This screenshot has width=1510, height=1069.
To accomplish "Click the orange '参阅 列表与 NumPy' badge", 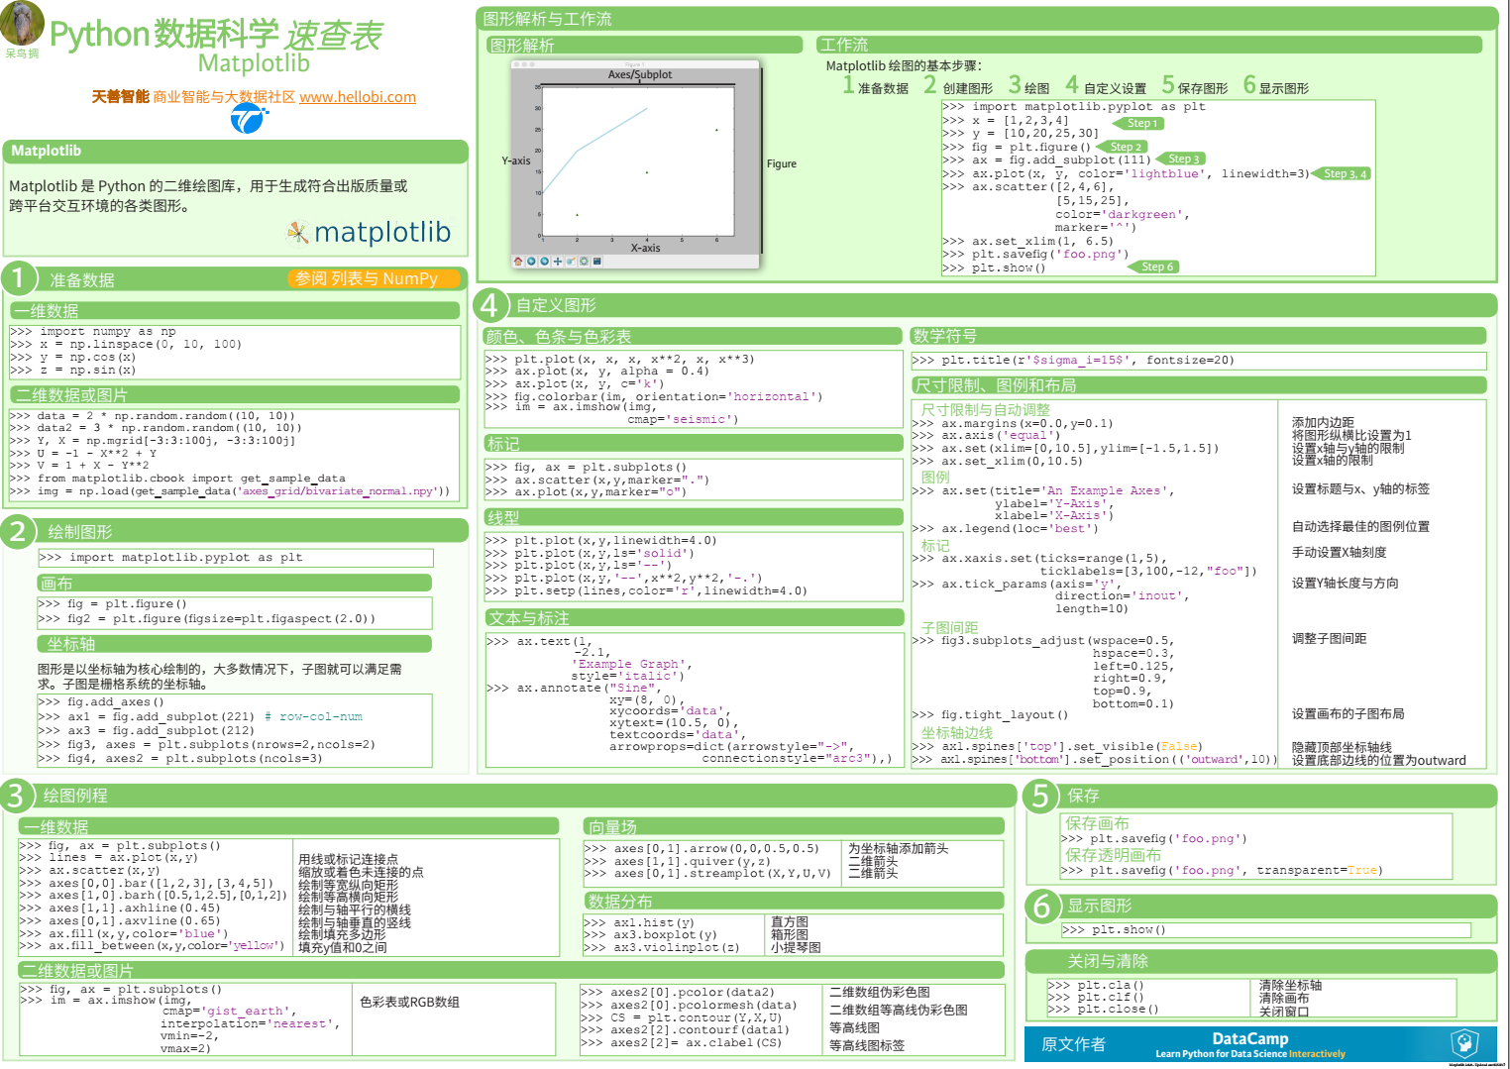I will 375,278.
